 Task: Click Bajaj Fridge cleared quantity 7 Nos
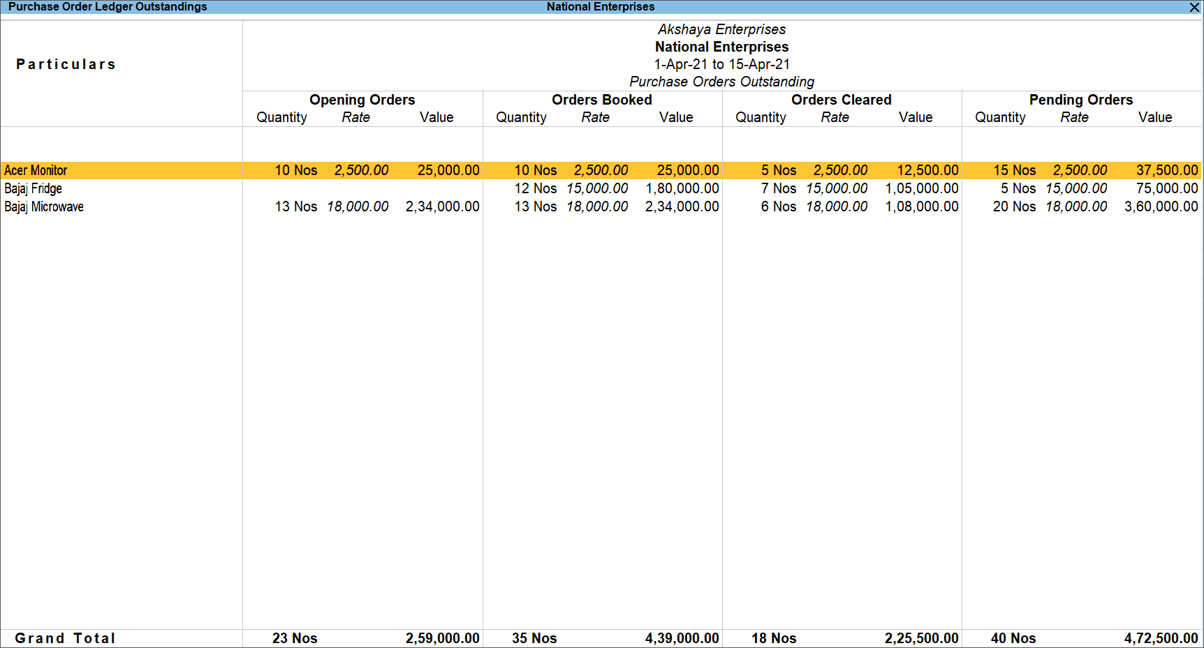[x=779, y=188]
